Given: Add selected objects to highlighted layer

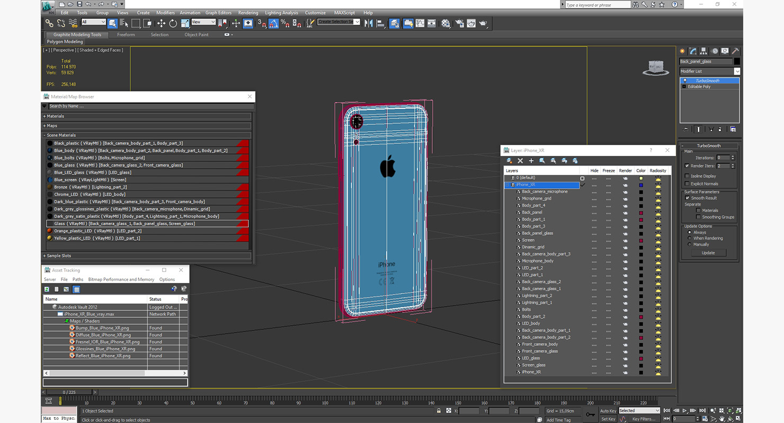Looking at the screenshot, I should coord(531,161).
